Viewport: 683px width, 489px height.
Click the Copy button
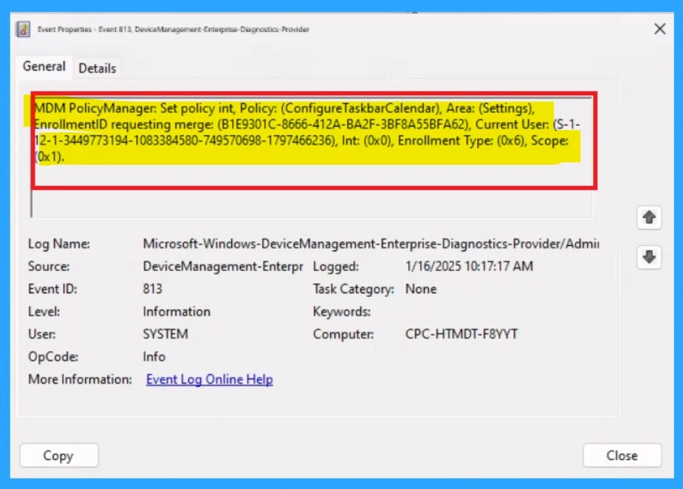(59, 456)
